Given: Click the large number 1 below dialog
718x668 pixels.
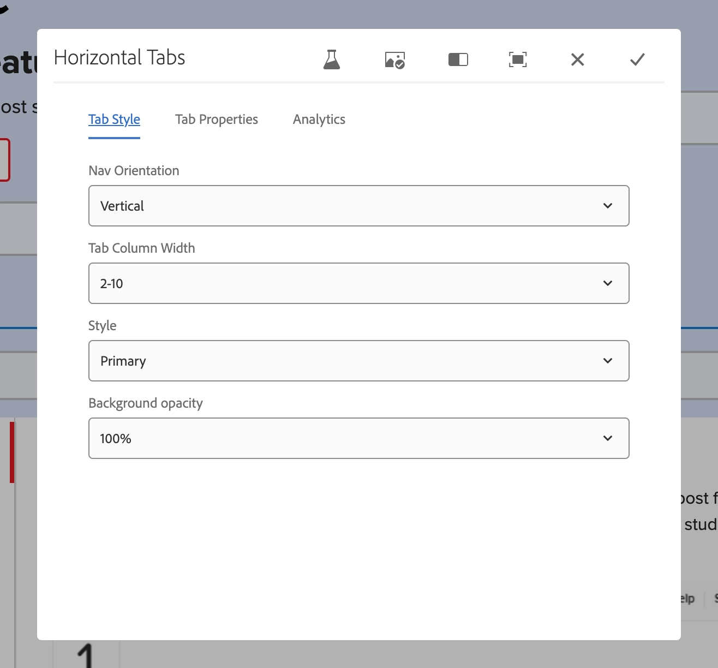Looking at the screenshot, I should (85, 655).
